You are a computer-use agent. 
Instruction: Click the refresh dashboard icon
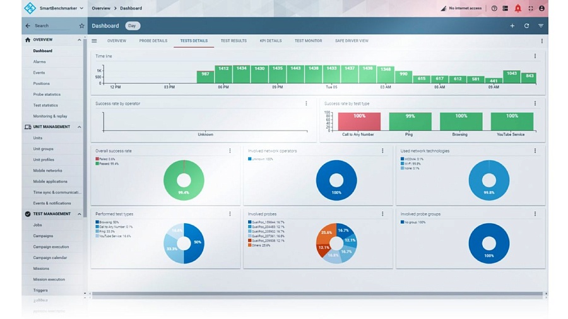click(526, 26)
